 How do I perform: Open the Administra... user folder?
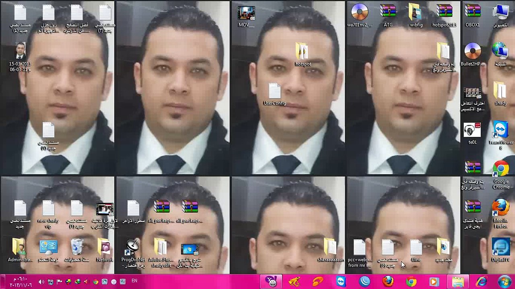(20, 251)
